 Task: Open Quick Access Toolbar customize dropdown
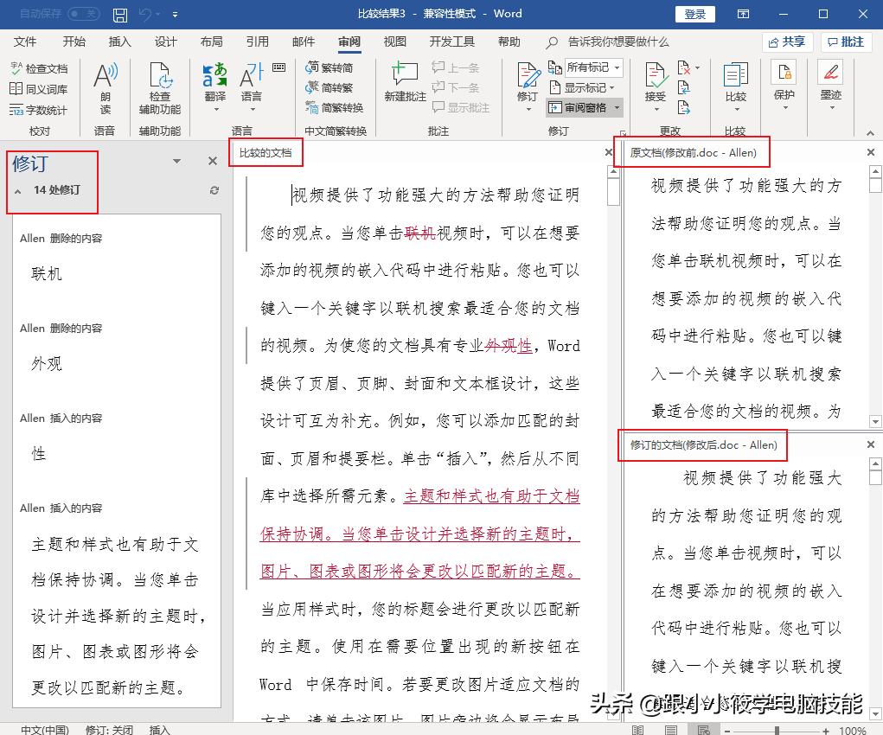pos(176,16)
